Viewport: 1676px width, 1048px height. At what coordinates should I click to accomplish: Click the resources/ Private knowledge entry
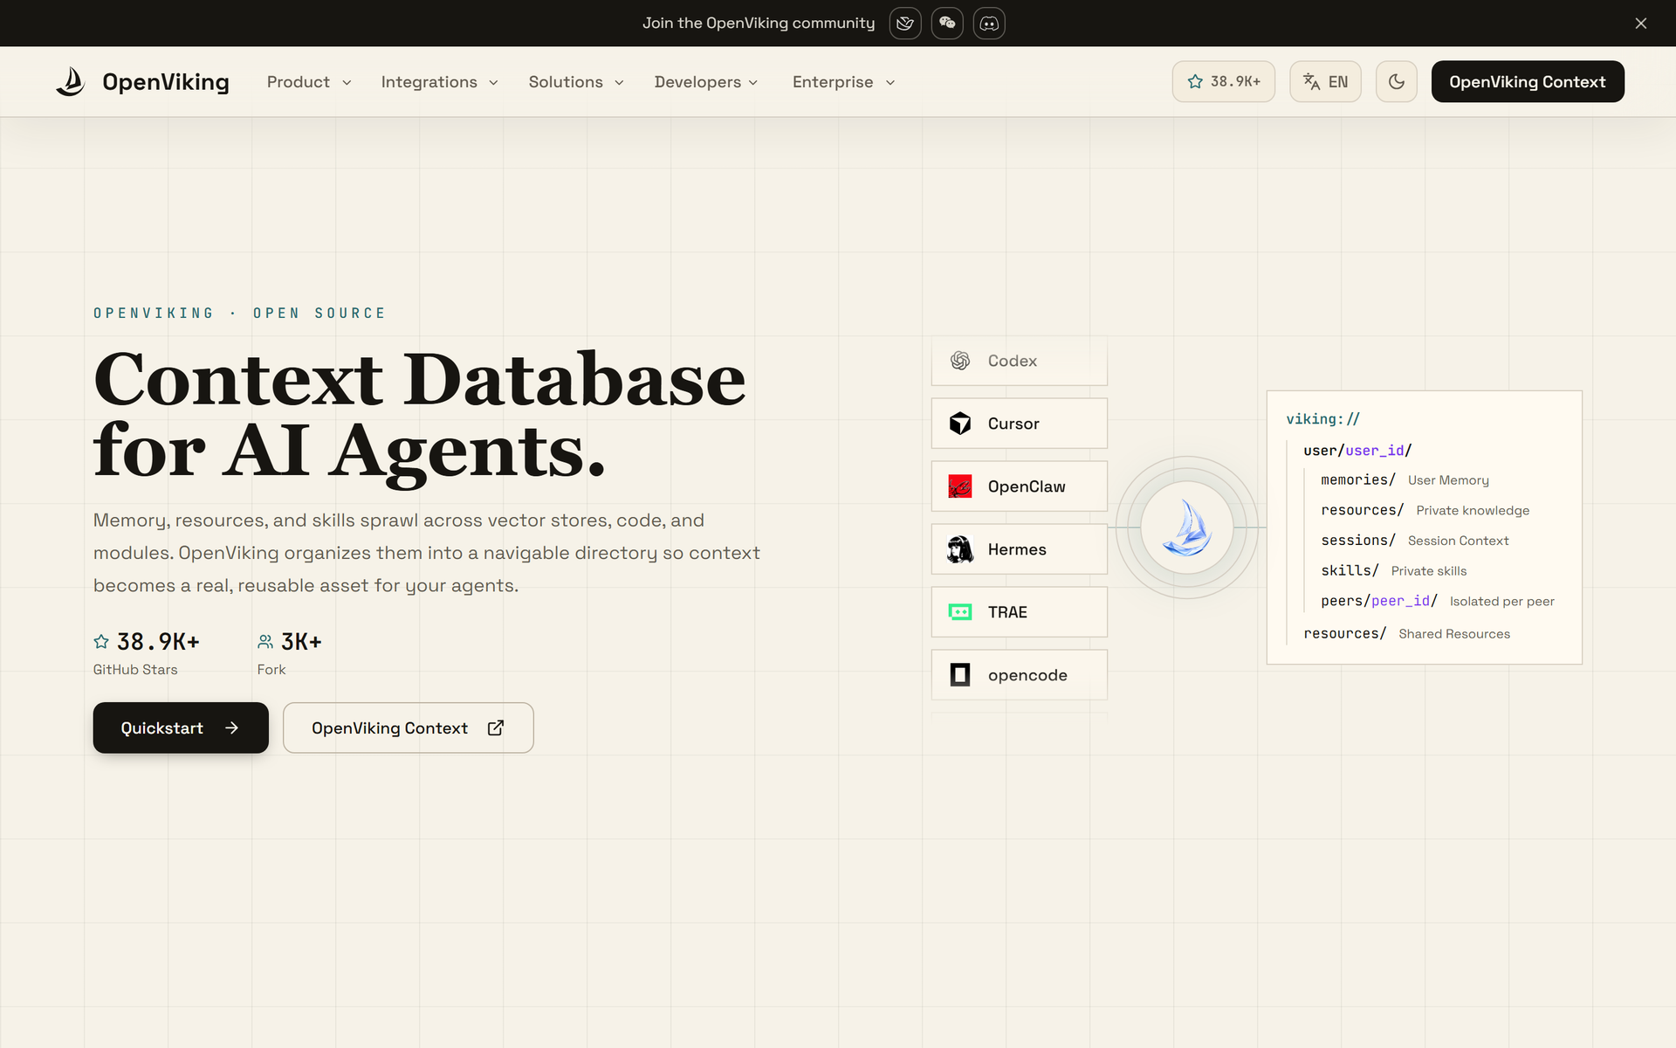[x=1425, y=510]
